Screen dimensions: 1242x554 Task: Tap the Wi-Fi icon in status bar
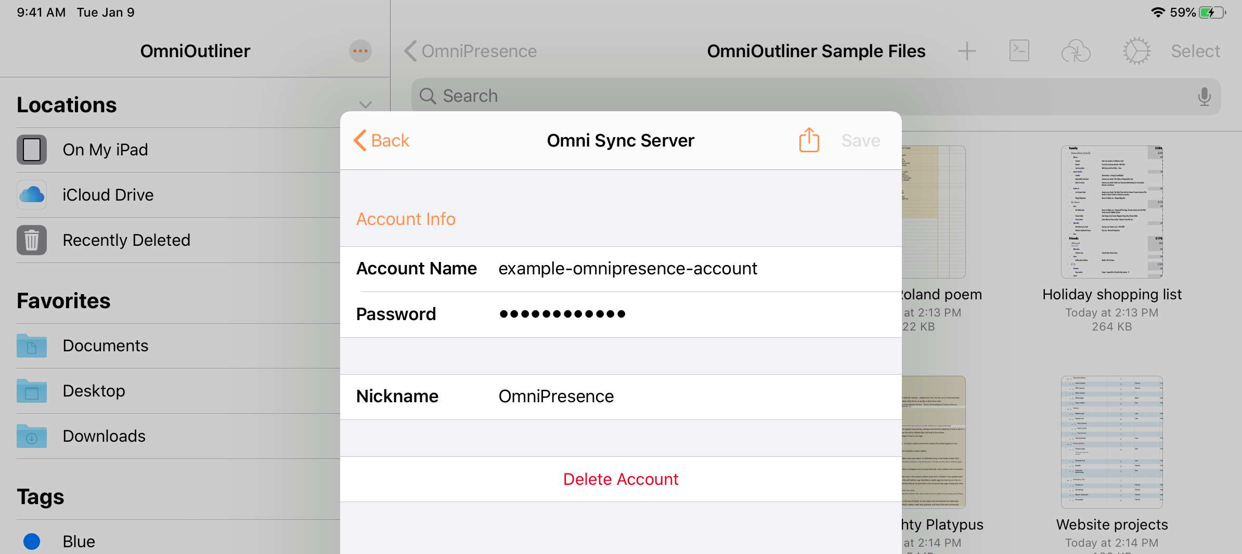1158,12
